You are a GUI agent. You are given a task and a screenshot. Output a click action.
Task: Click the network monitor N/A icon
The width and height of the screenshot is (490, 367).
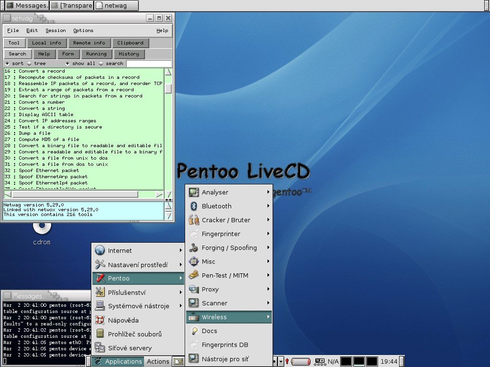[x=320, y=361]
